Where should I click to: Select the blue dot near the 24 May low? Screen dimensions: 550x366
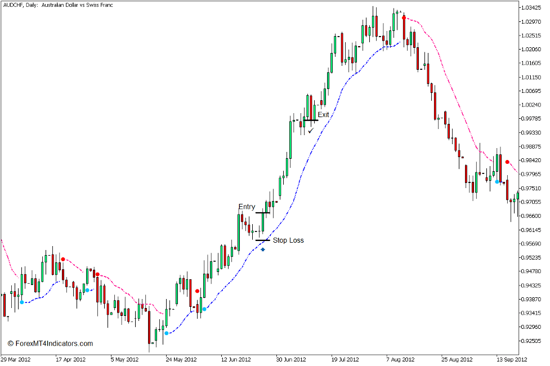click(167, 333)
